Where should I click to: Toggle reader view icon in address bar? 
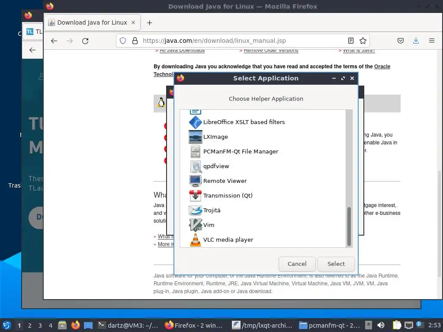pos(350,41)
